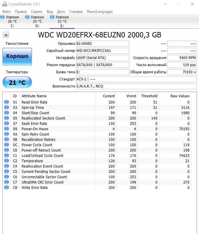The width and height of the screenshot is (199, 234).
Task: Click the blue Хорошо health status button
Action: pyautogui.click(x=17, y=56)
